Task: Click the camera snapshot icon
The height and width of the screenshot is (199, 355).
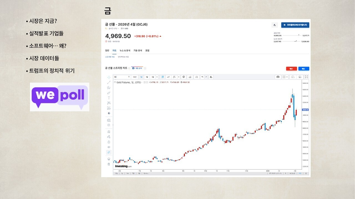Action: click(278, 77)
